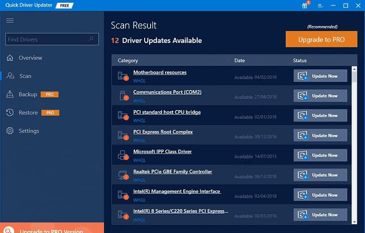Click the scrollbar down arrow

(x=355, y=222)
